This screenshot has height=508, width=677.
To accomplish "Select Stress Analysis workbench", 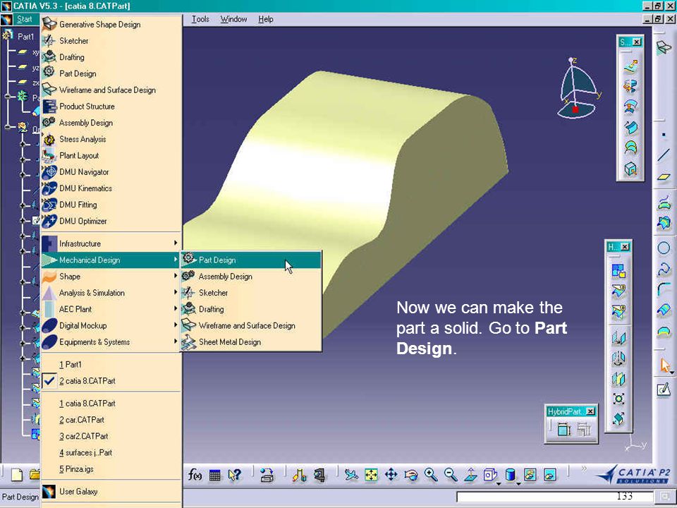I will tap(111, 139).
